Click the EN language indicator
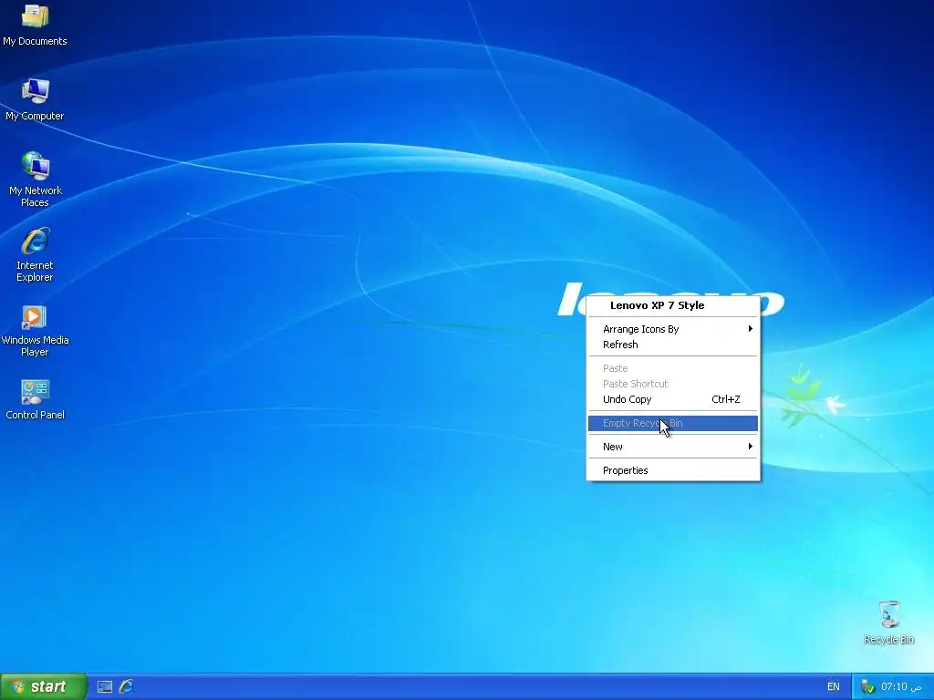 834,687
